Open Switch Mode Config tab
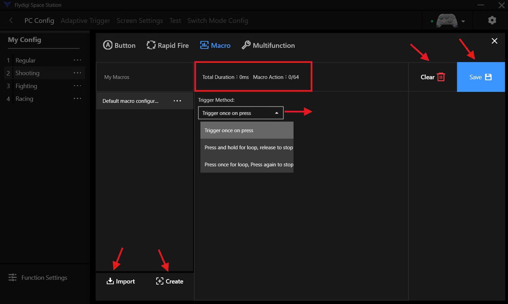Screen dimensions: 508x304 click(x=218, y=20)
